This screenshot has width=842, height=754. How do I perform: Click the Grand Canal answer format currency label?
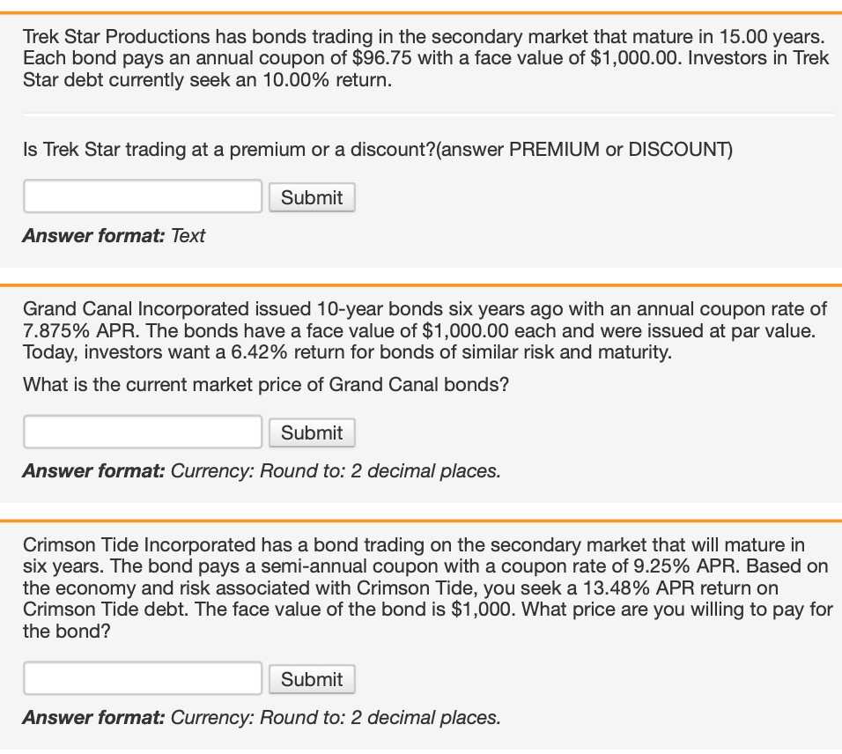[x=262, y=470]
